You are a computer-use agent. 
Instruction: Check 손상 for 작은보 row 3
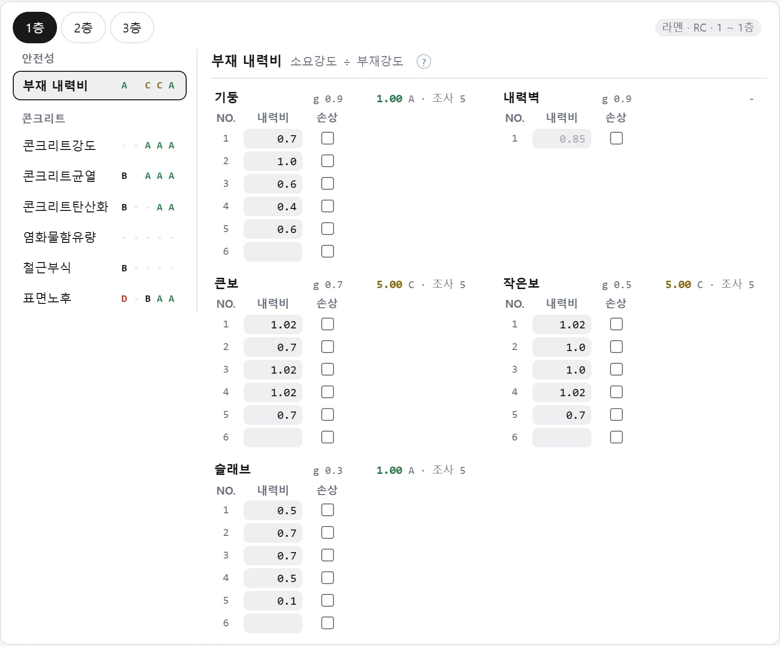coord(616,370)
